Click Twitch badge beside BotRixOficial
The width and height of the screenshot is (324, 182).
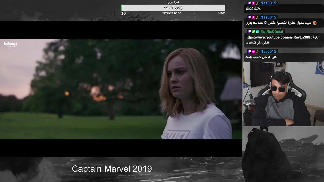250,32
